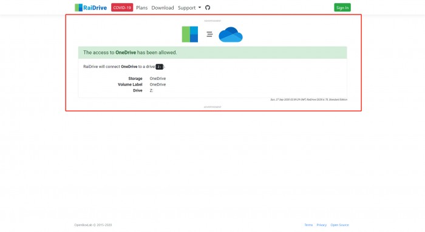The height and width of the screenshot is (232, 425).
Task: Click the green access allowed banner
Action: 212,53
